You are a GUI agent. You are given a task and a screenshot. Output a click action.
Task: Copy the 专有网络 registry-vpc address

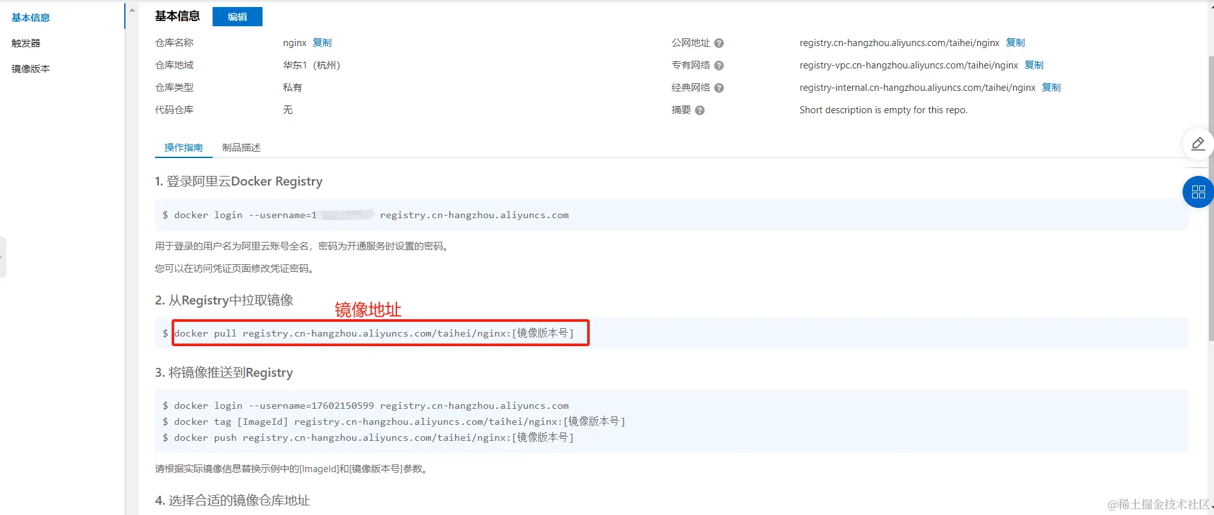[x=1034, y=65]
